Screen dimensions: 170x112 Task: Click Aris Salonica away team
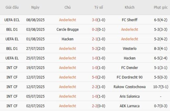click(129, 96)
